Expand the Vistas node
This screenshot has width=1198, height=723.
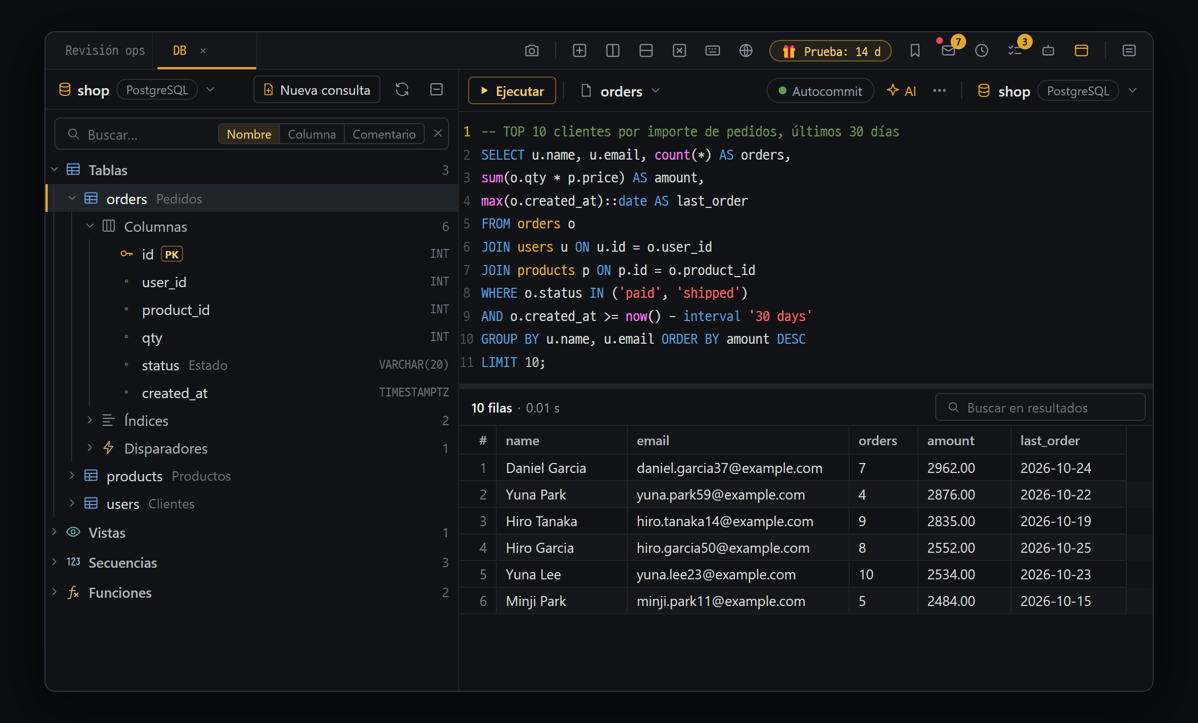click(x=54, y=532)
